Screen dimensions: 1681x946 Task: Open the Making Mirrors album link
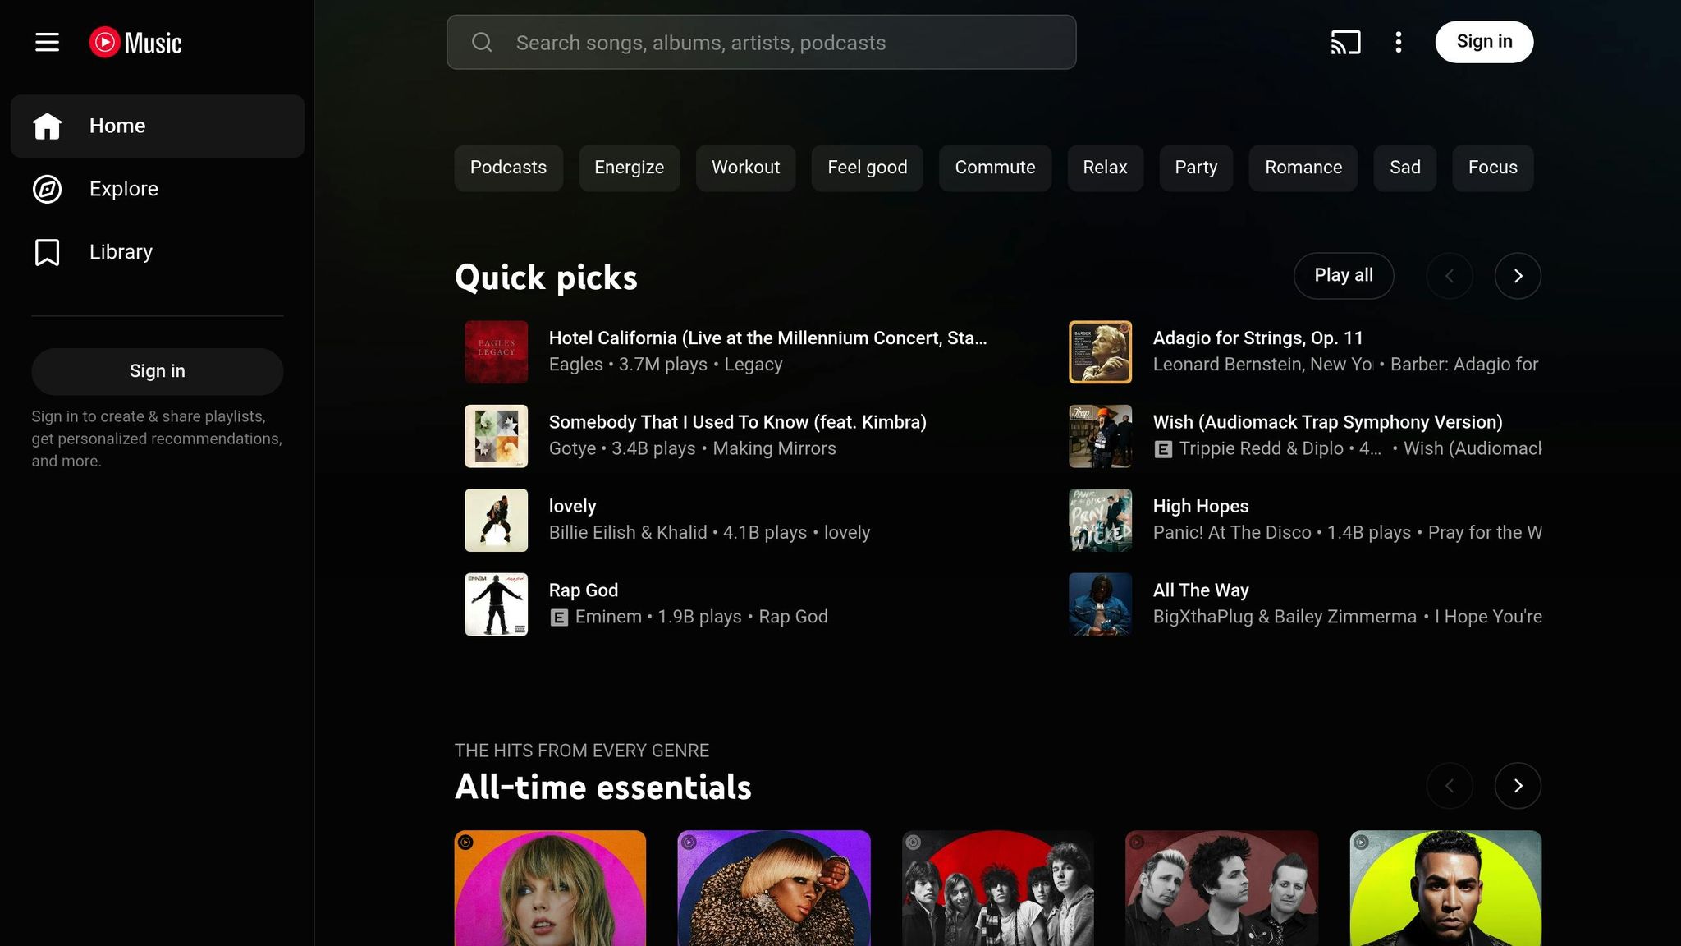tap(774, 448)
